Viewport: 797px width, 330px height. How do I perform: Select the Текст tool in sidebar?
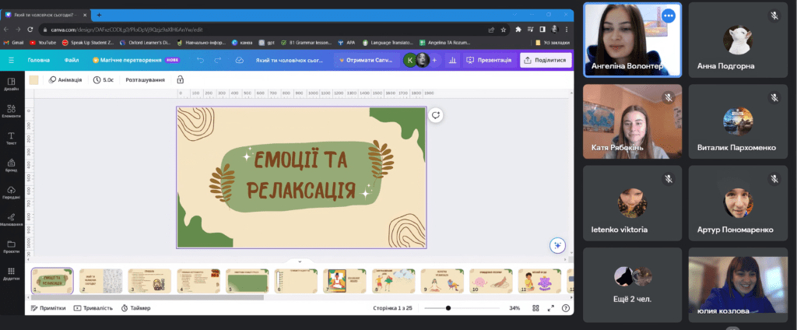(x=11, y=136)
